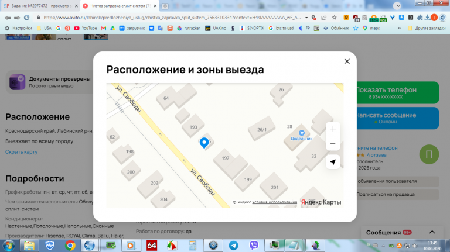The width and height of the screenshot is (450, 252).
Task: Click Документы проверены badge
Action: [50, 82]
